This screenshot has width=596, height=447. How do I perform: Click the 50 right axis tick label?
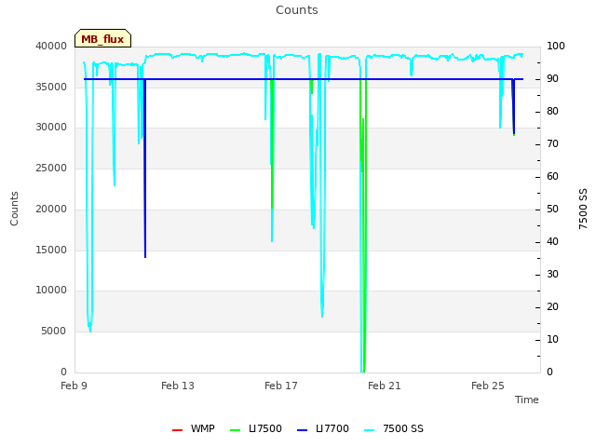click(552, 209)
